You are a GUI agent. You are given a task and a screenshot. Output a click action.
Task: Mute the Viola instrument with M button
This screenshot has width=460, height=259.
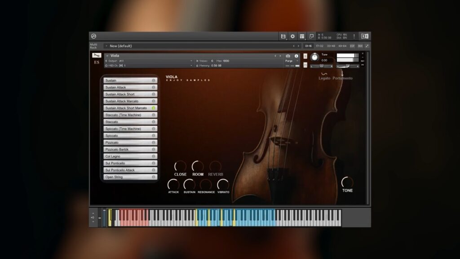click(305, 65)
